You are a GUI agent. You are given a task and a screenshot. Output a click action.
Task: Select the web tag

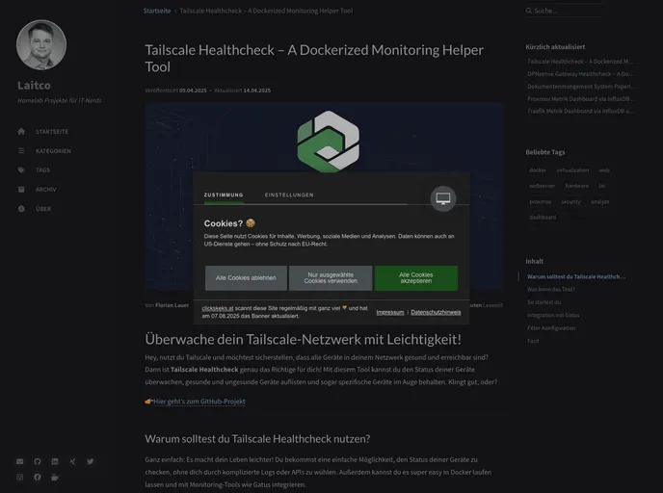tap(604, 170)
